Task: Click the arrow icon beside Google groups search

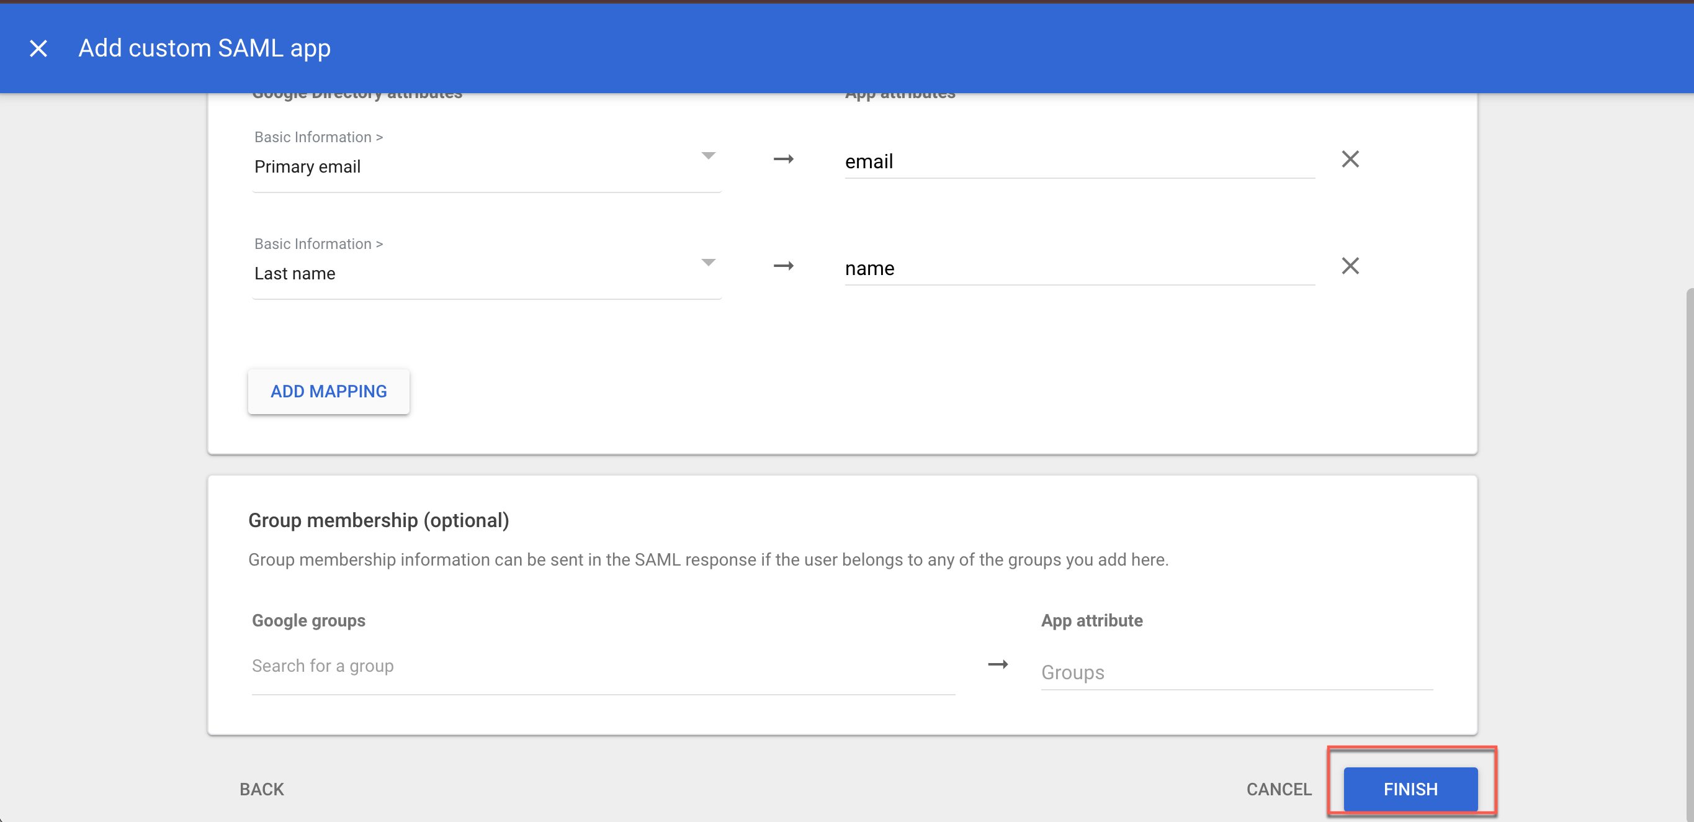Action: click(998, 664)
